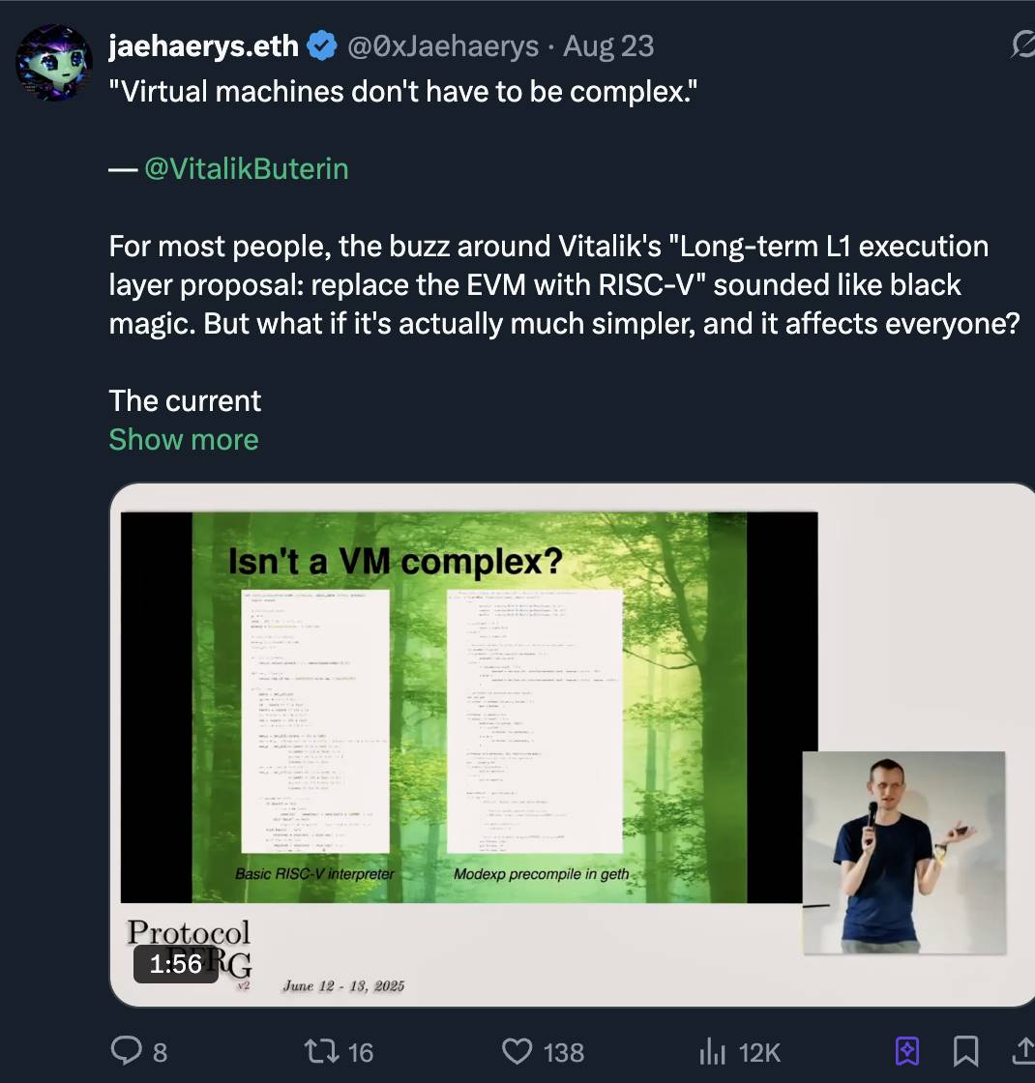This screenshot has height=1083, width=1035.
Task: Open the Aug 23 timestamp link
Action: (608, 45)
